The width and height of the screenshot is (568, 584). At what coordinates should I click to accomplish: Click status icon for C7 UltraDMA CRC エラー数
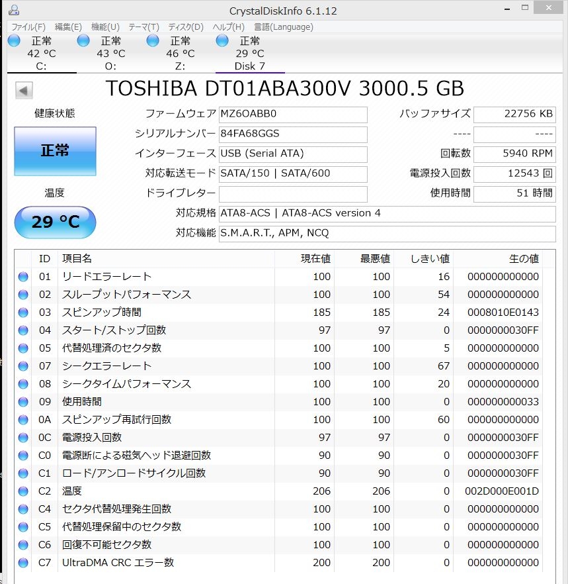tap(23, 563)
